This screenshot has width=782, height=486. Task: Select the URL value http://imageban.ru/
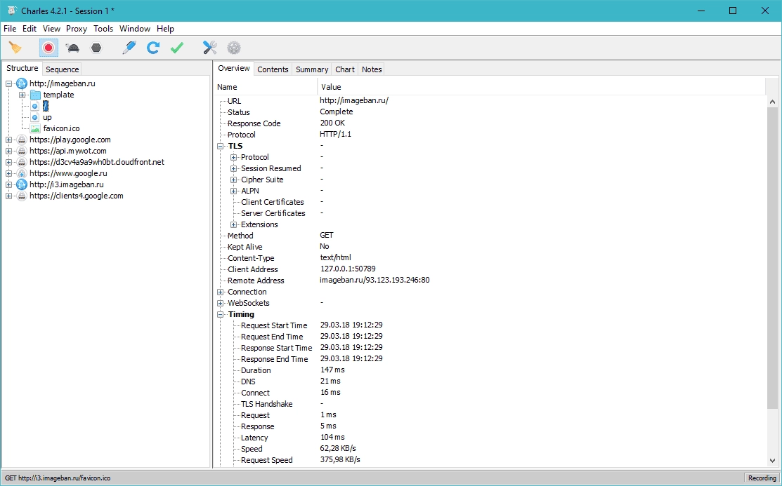[354, 100]
